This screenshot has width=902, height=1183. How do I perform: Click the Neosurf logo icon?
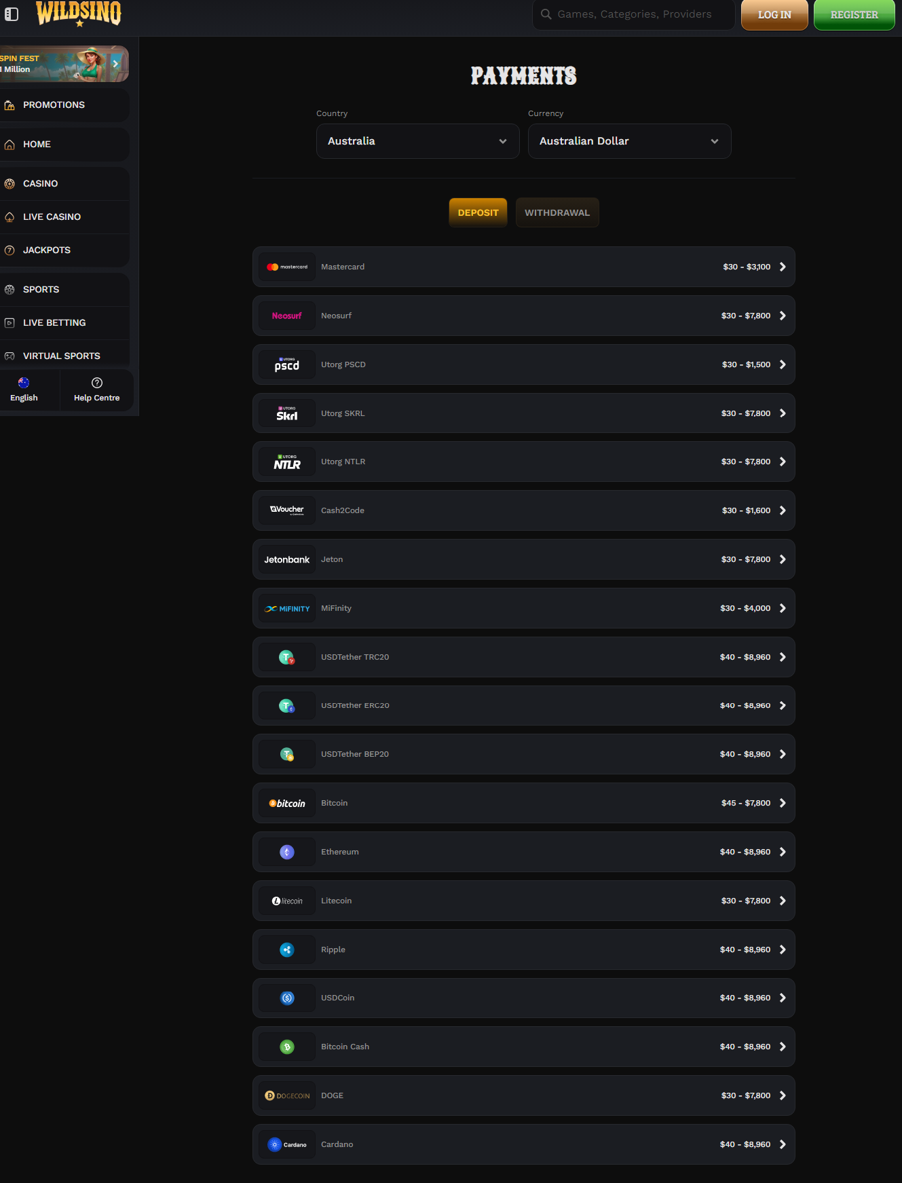[x=287, y=316]
